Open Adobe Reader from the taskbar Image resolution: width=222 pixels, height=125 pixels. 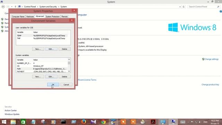point(153,122)
